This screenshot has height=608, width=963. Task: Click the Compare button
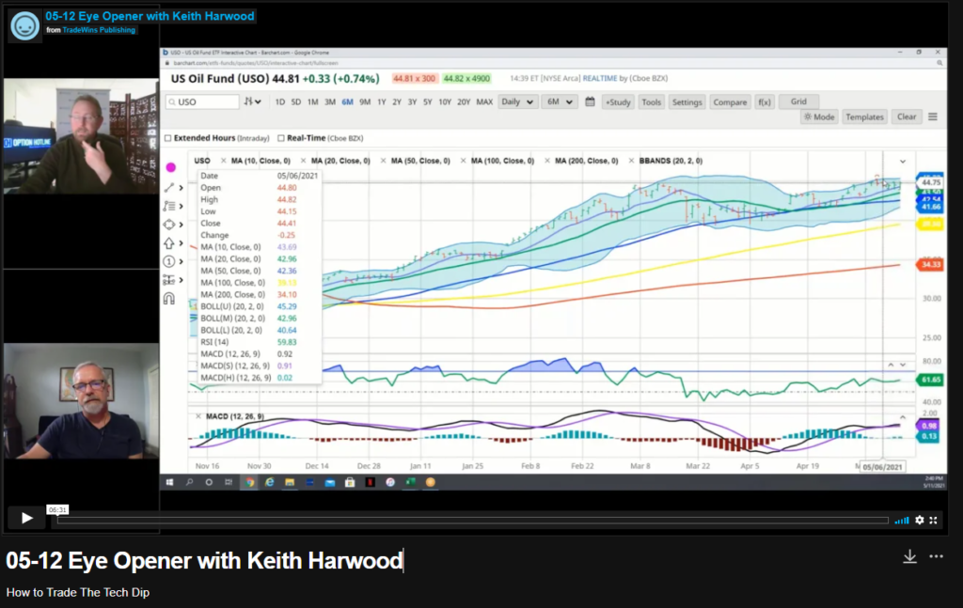click(730, 101)
